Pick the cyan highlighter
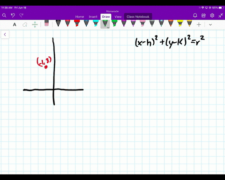Screen dimensions: 225x180 (96, 23)
